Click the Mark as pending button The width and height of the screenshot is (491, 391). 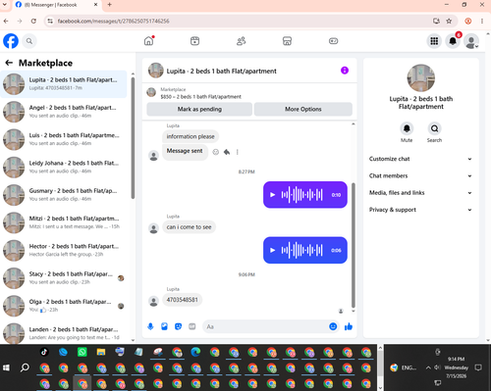pos(199,109)
